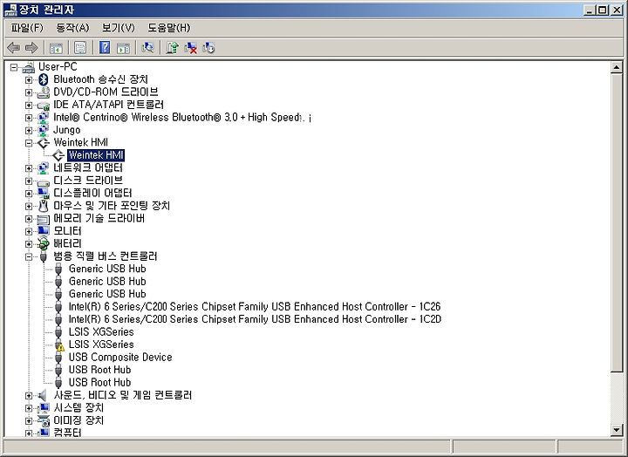628x457 pixels.
Task: Click the DVD/CD-ROM drive category icon
Action: [x=43, y=92]
